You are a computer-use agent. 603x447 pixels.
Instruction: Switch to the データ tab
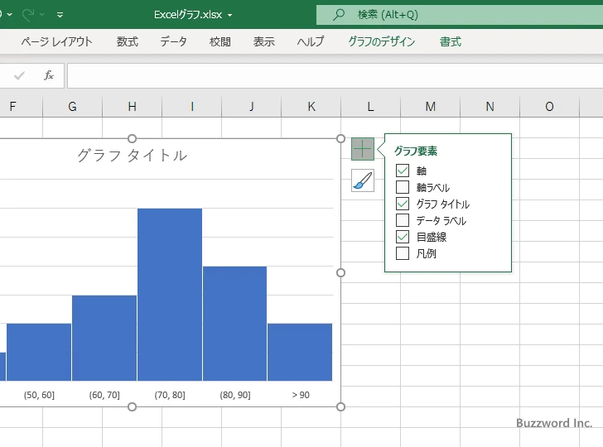click(173, 41)
